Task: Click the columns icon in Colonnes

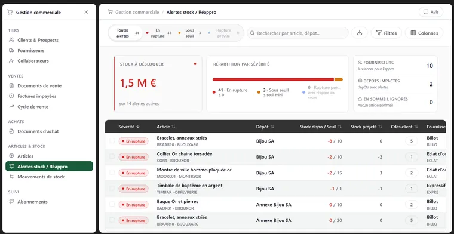Action: click(x=413, y=33)
